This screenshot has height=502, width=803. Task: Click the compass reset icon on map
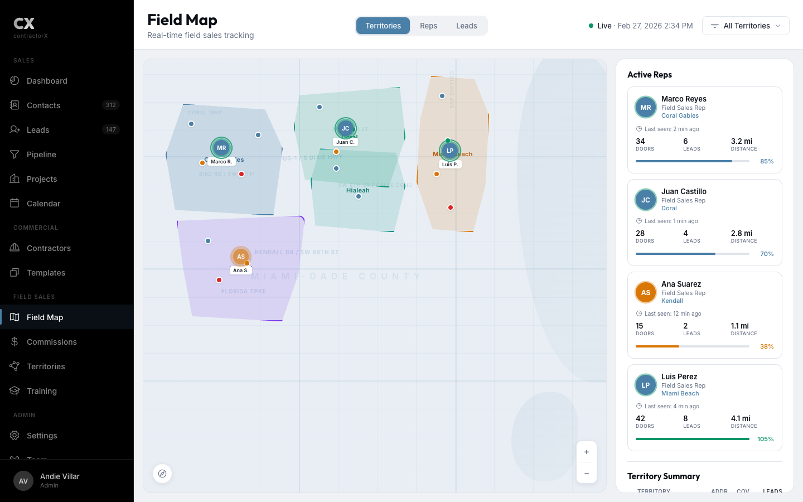point(162,474)
